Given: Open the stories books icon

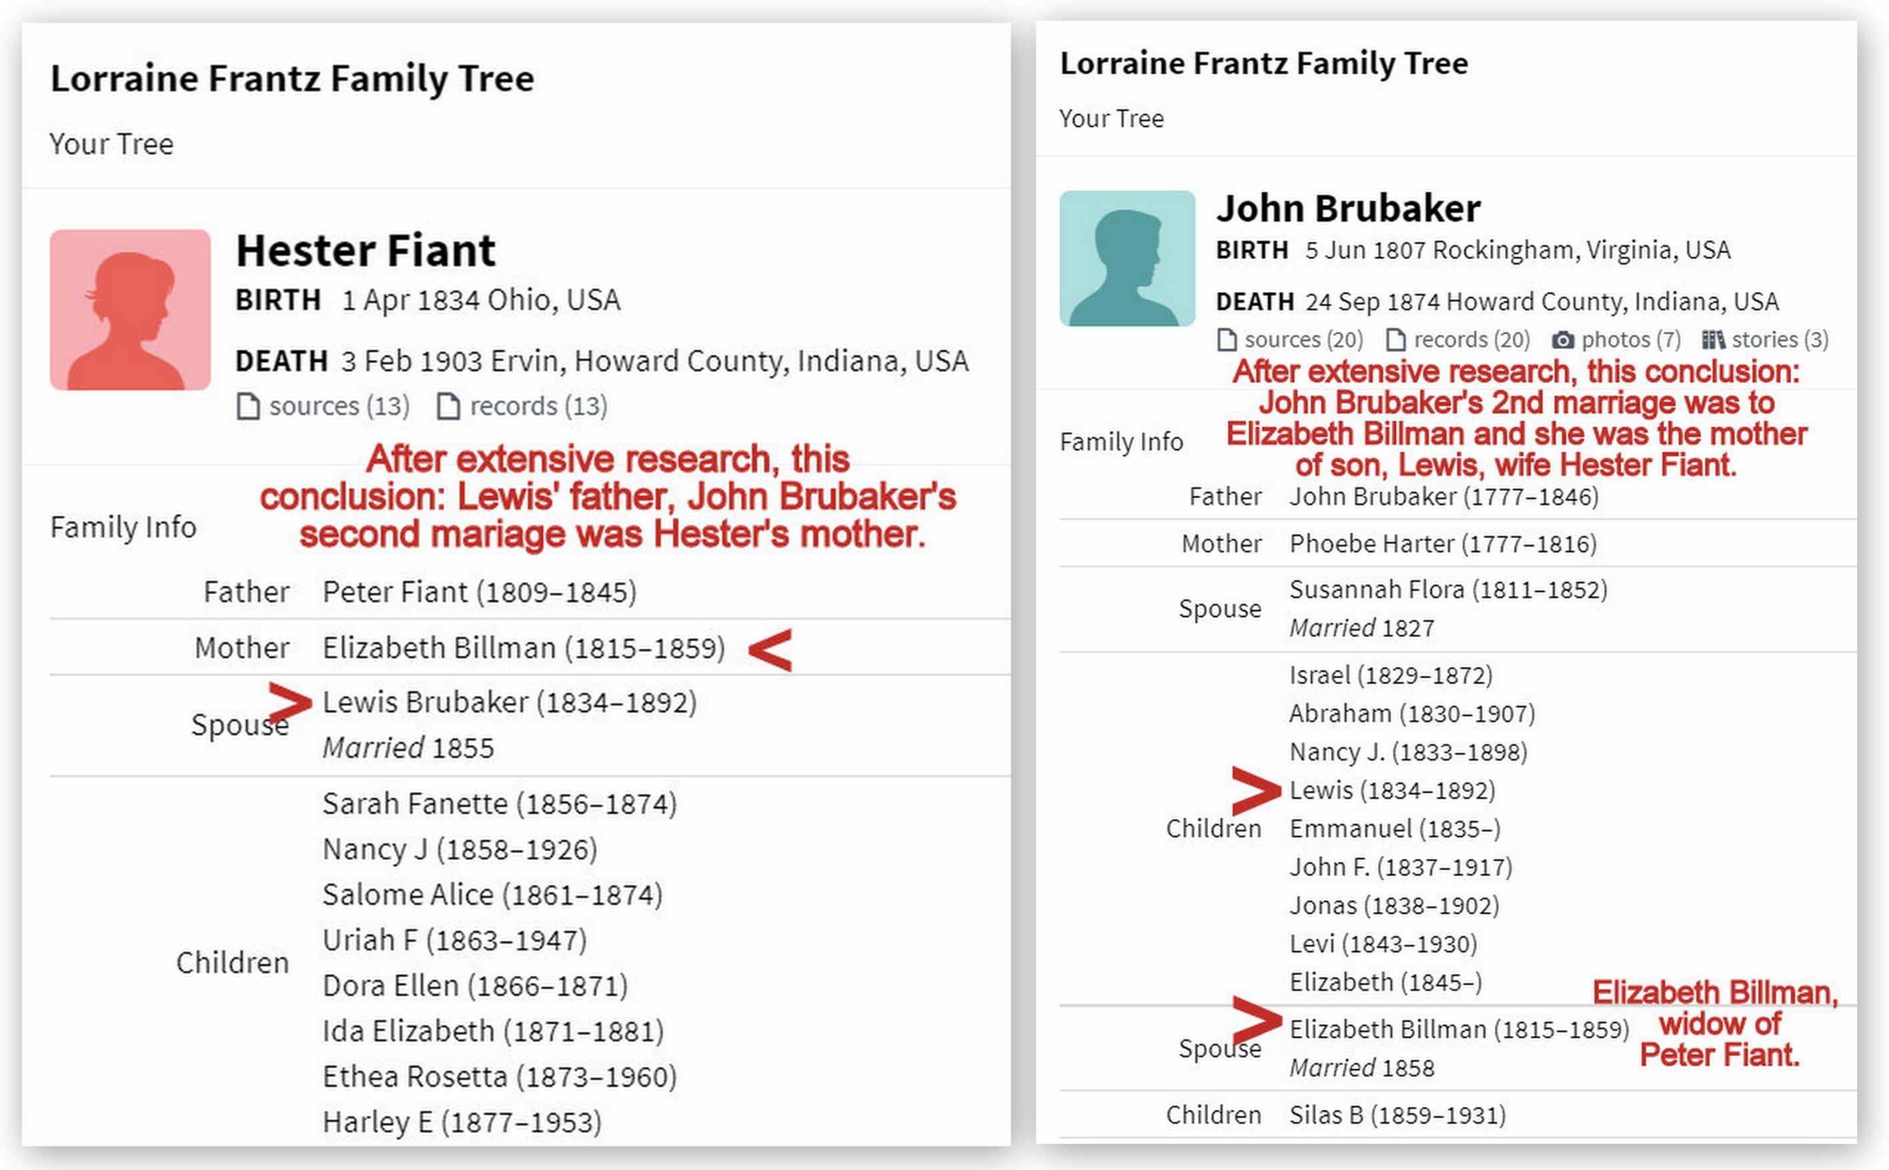Looking at the screenshot, I should [1712, 340].
